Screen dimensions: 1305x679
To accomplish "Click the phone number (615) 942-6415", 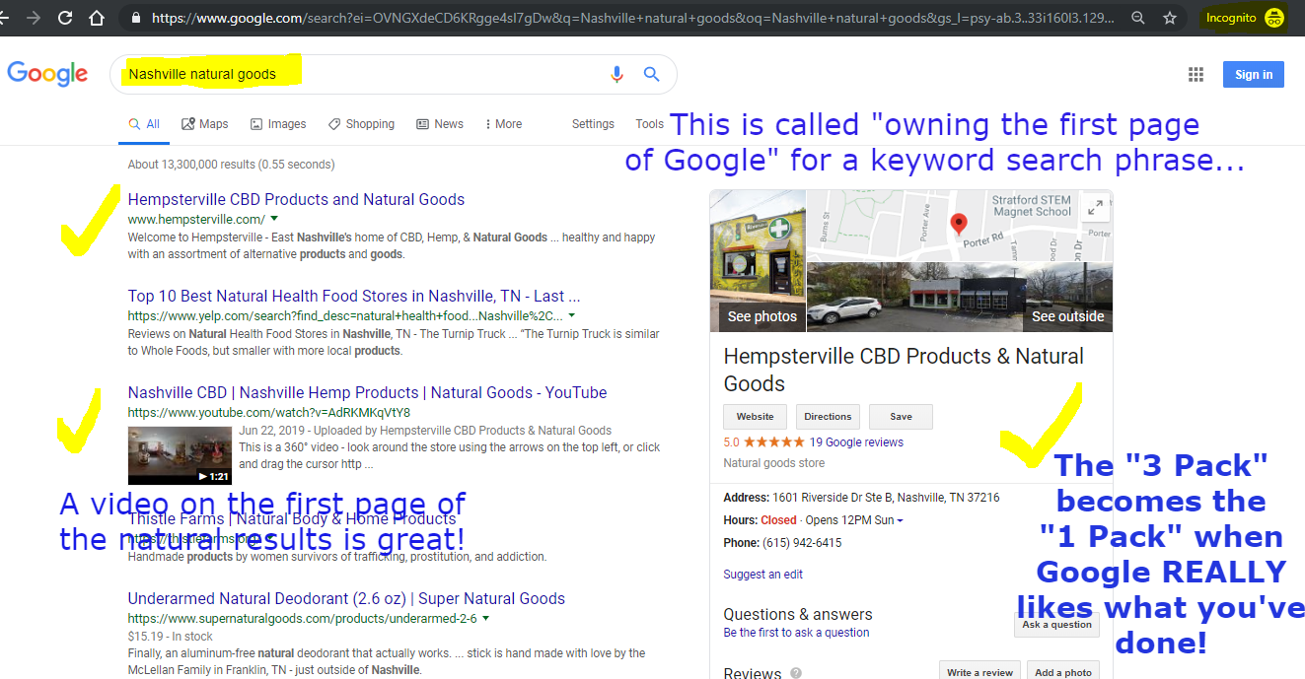I will click(802, 543).
